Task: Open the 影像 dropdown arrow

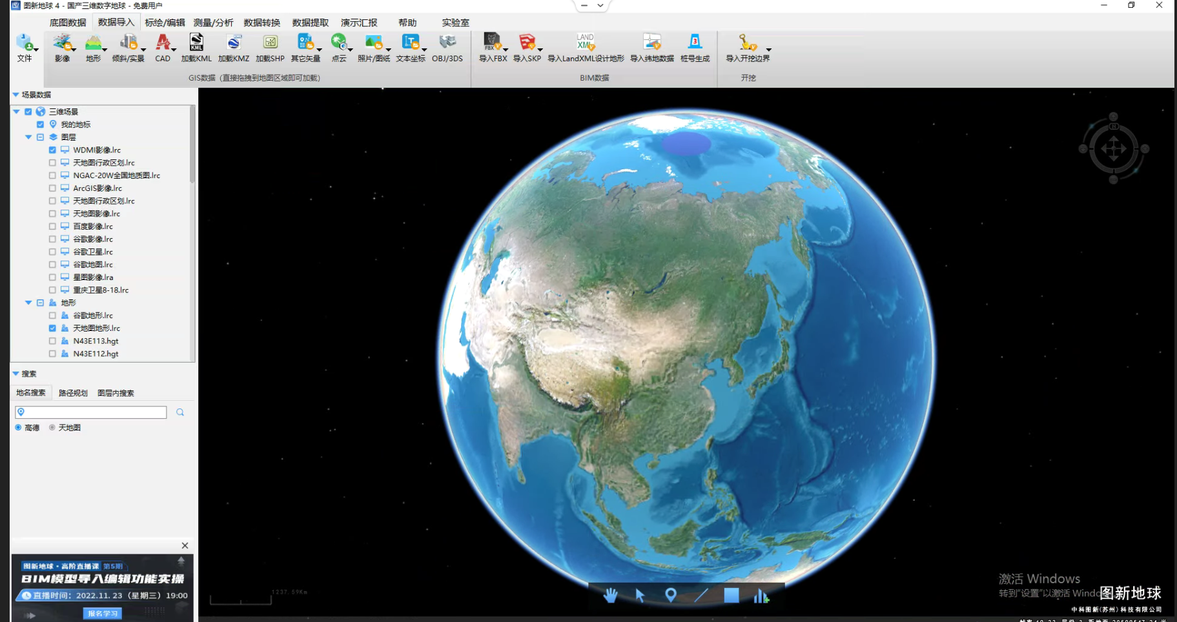Action: [74, 50]
